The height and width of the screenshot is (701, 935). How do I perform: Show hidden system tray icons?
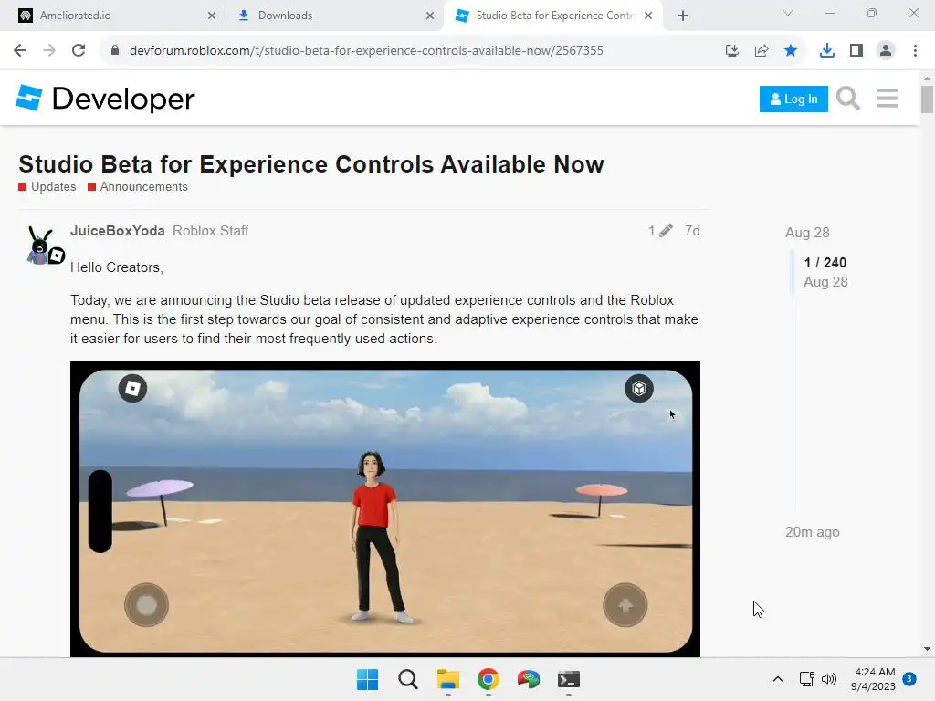pos(778,679)
